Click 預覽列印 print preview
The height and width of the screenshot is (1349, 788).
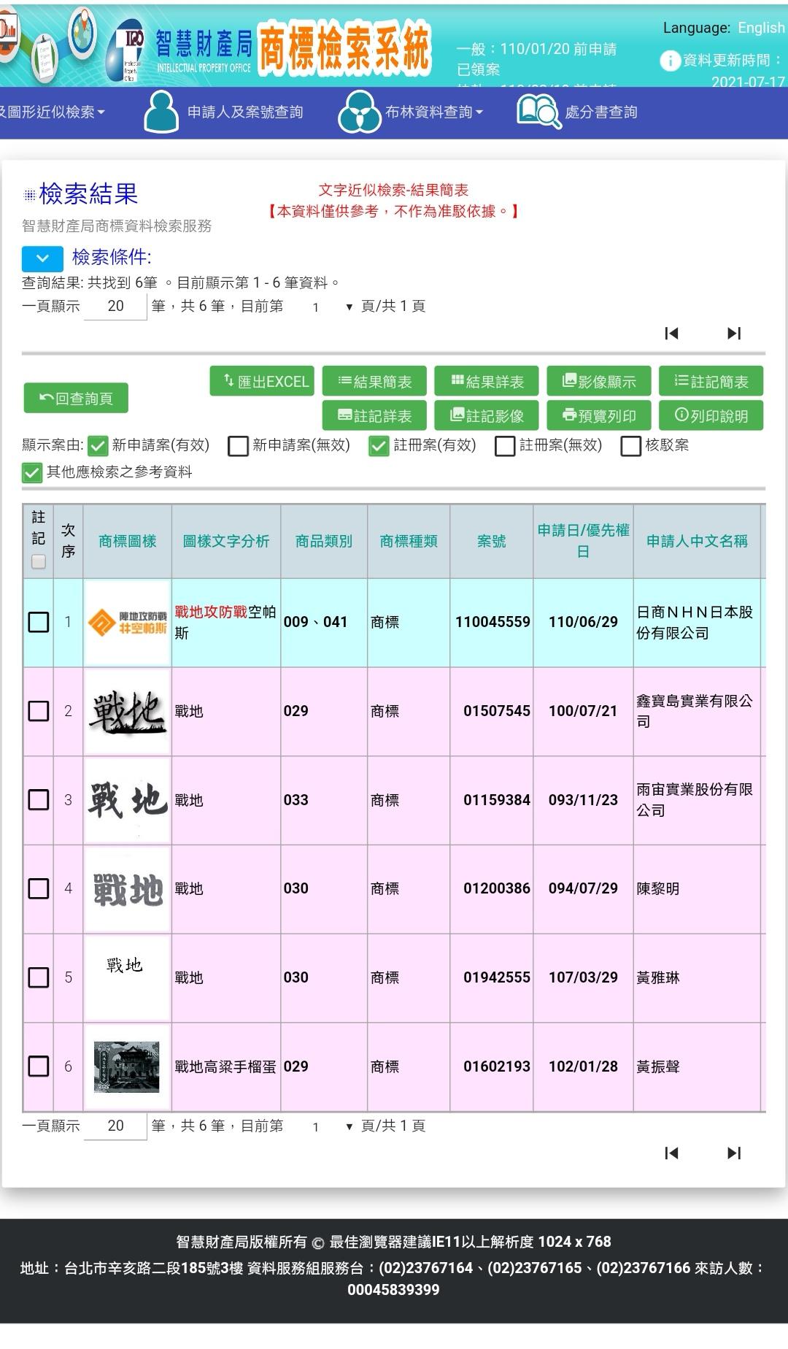(599, 415)
